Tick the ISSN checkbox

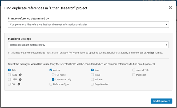(x=10, y=80)
